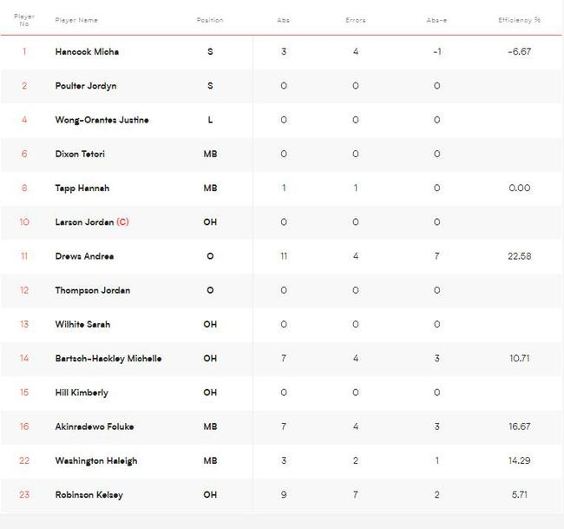Screen dimensions: 564x529
Task: Click the Player Name column header
Action: (x=76, y=20)
